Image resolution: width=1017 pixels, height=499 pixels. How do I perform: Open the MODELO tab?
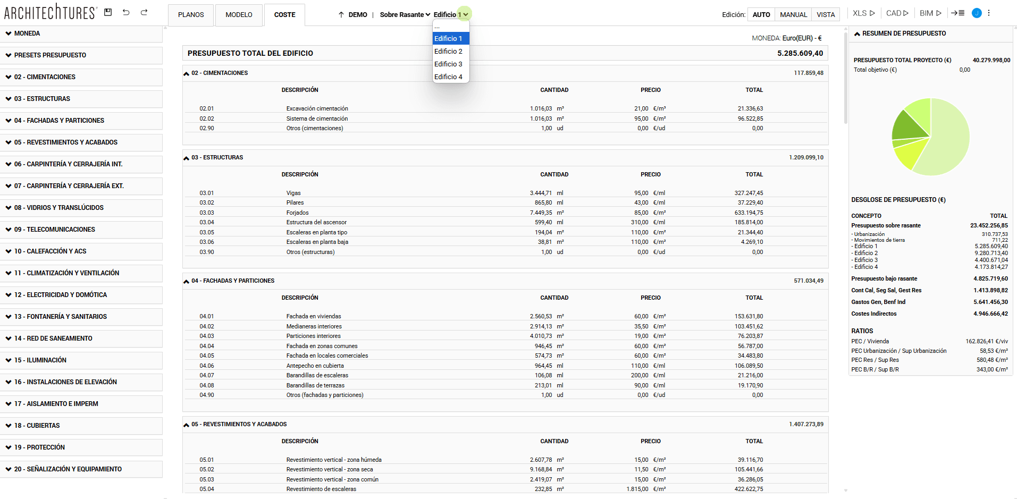click(x=239, y=15)
